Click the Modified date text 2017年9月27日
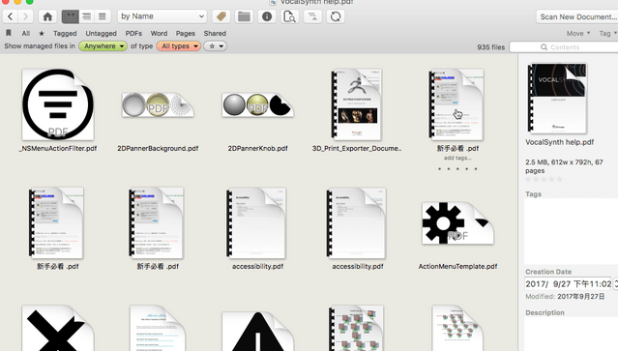The width and height of the screenshot is (618, 351). tap(581, 297)
